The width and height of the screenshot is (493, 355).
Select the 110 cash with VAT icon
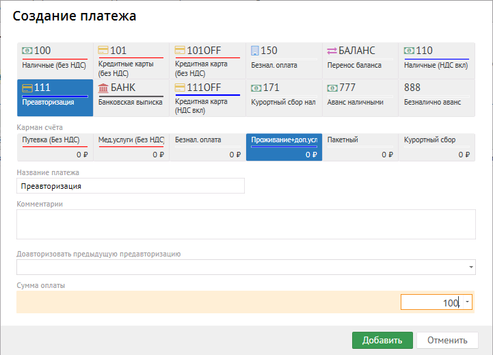(409, 51)
